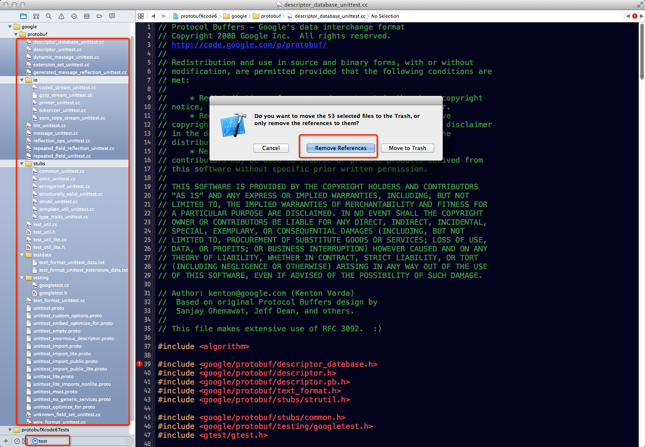Viewport: 645px width, 447px height.
Task: Open protobuf folder in the jump bar
Action: click(267, 16)
